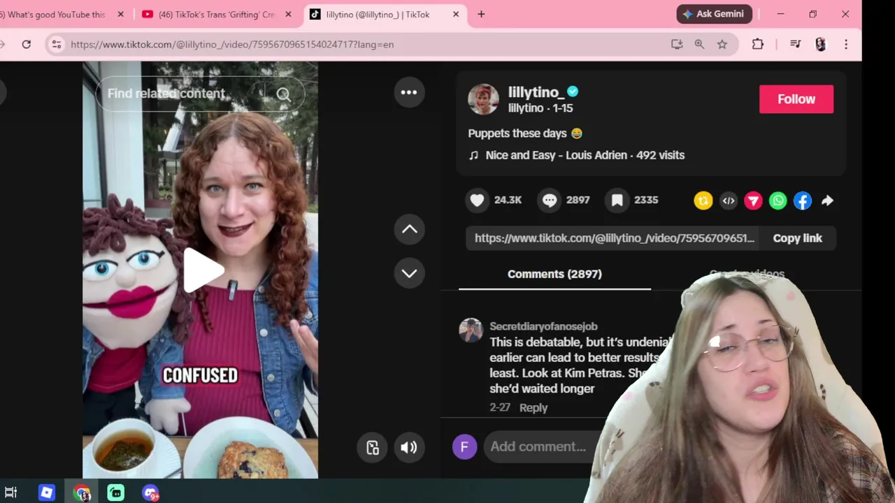Click the clip icon beside the speaker button
The height and width of the screenshot is (503, 895).
(373, 448)
